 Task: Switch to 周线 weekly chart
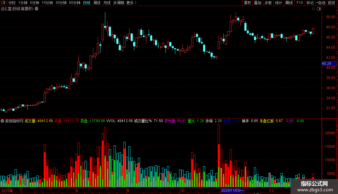click(x=97, y=3)
